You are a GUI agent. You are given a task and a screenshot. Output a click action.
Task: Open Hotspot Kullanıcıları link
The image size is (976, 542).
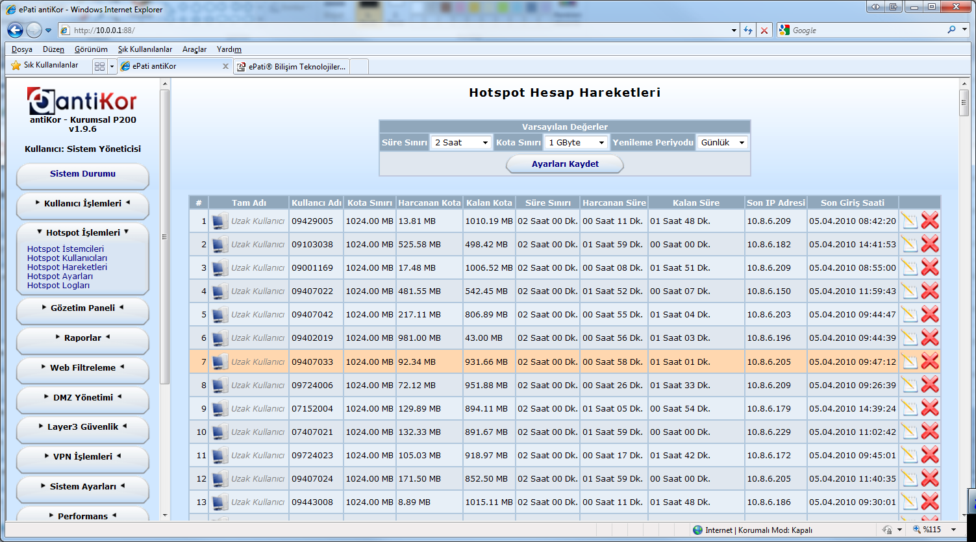pyautogui.click(x=68, y=258)
